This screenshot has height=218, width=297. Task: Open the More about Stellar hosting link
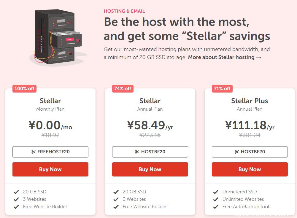point(225,57)
